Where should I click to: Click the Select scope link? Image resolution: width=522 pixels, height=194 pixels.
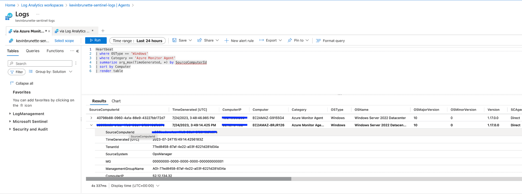[x=64, y=41]
